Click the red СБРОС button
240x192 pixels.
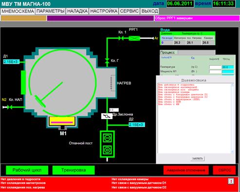(x=224, y=170)
